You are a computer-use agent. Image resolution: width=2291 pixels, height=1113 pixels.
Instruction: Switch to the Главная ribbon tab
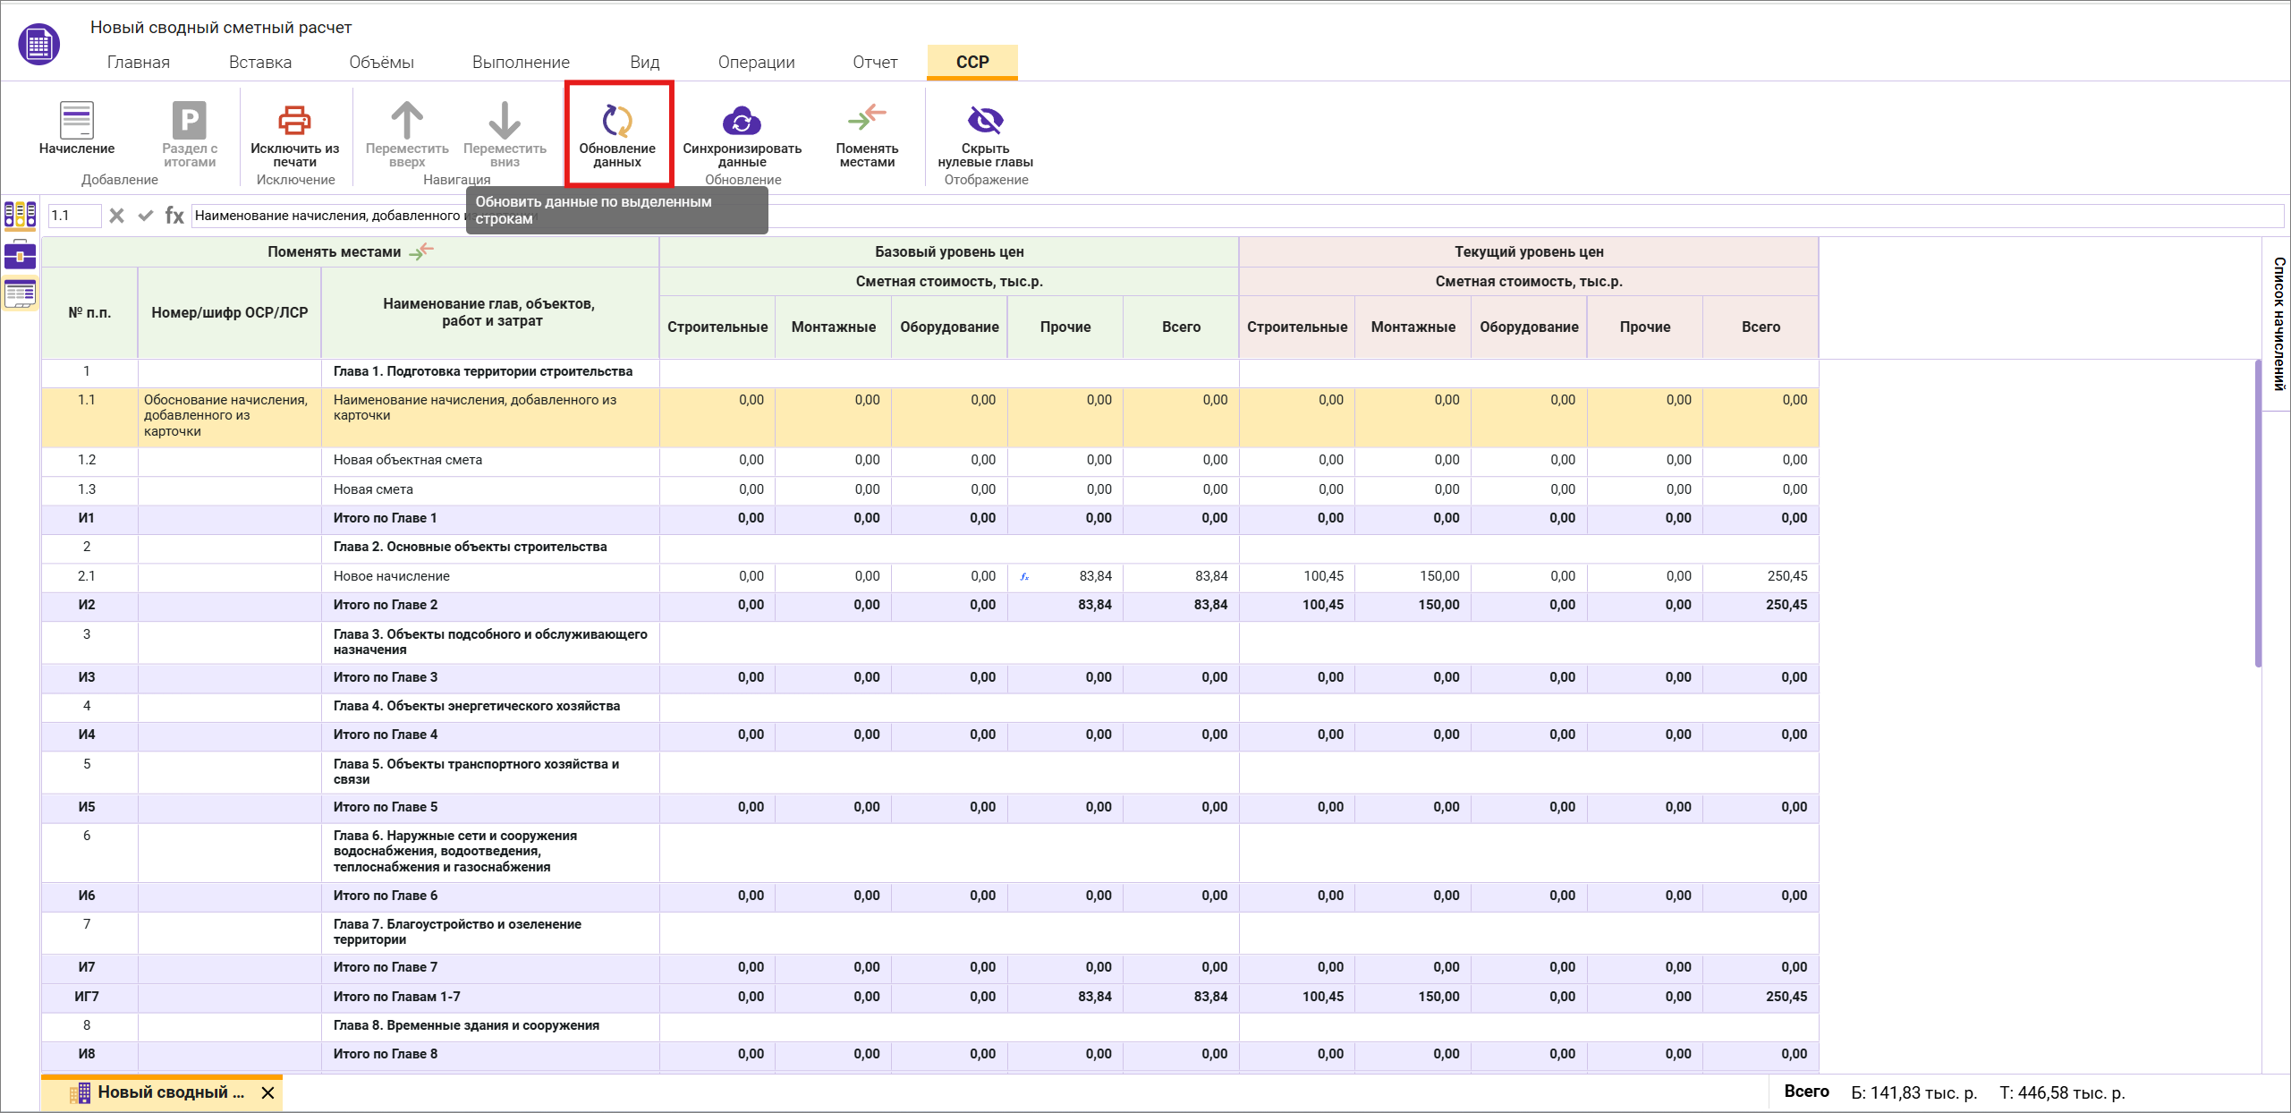[138, 63]
